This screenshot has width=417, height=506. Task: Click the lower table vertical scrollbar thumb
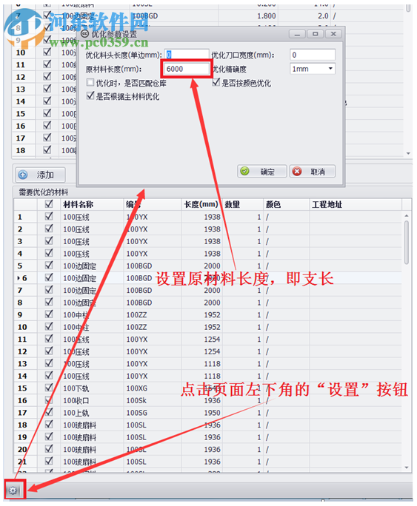(407, 243)
